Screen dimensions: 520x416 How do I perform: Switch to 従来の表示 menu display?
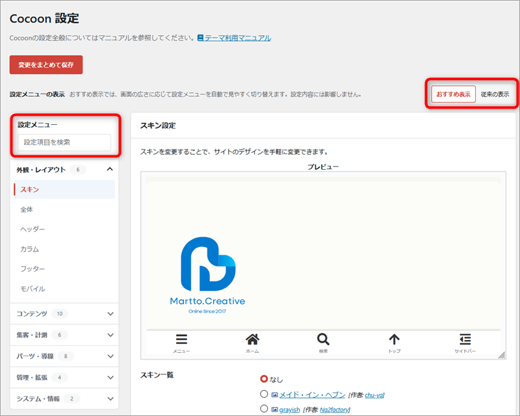point(495,94)
